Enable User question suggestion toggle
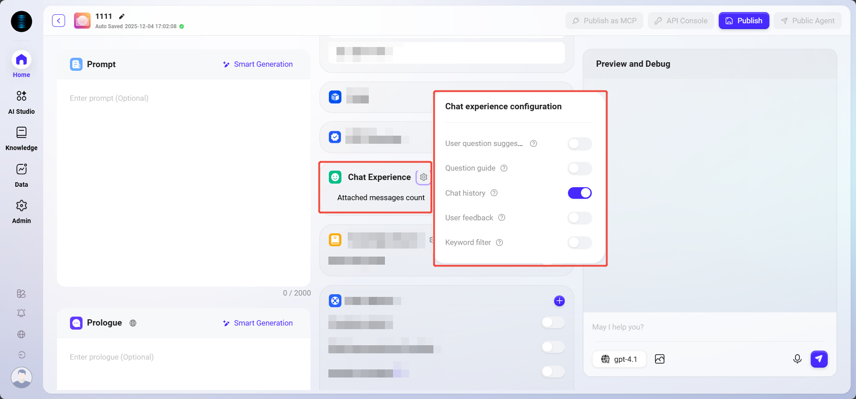The image size is (856, 399). tap(579, 144)
